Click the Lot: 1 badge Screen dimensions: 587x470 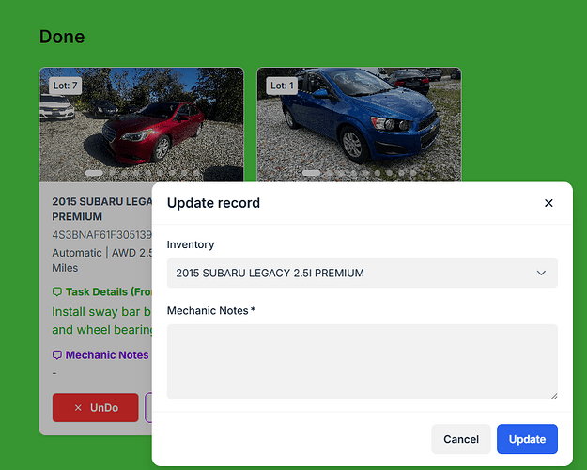pos(282,86)
